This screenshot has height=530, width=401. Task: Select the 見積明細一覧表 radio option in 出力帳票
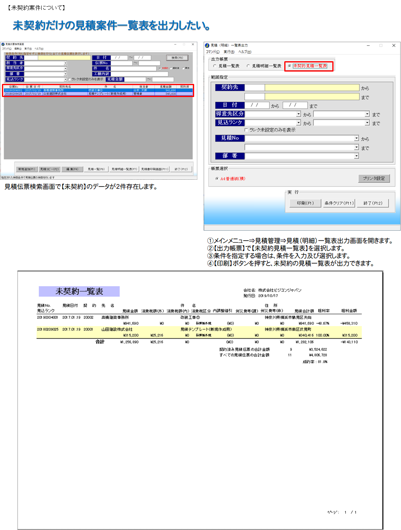coord(248,66)
